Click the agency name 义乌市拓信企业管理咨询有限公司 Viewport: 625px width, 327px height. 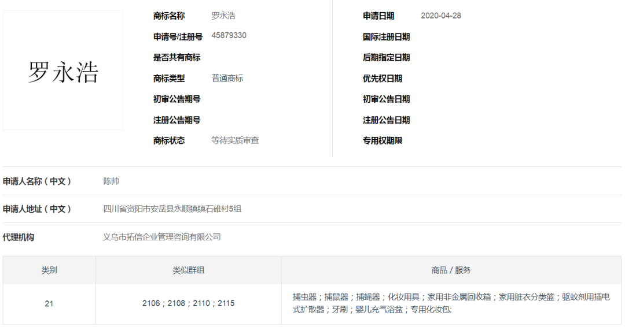(x=162, y=237)
